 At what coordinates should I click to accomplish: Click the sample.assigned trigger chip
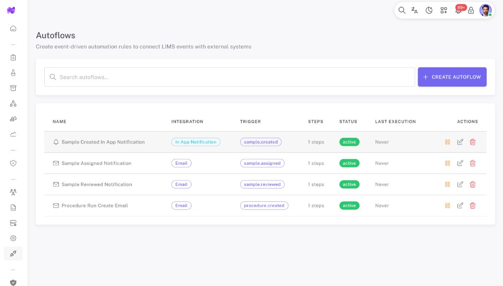(262, 163)
